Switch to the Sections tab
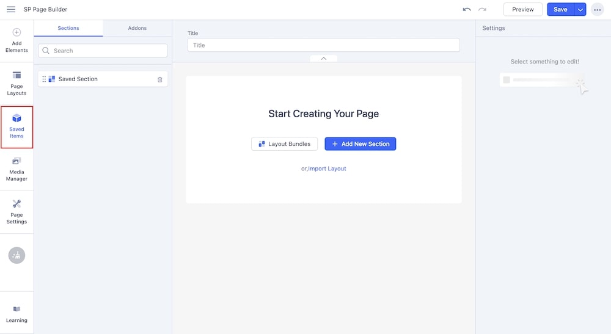Viewport: 611px width, 334px height. (x=68, y=28)
